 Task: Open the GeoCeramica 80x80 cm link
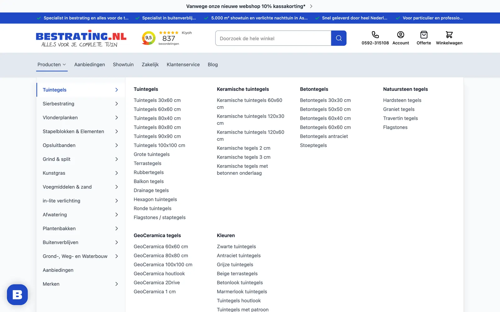click(161, 256)
